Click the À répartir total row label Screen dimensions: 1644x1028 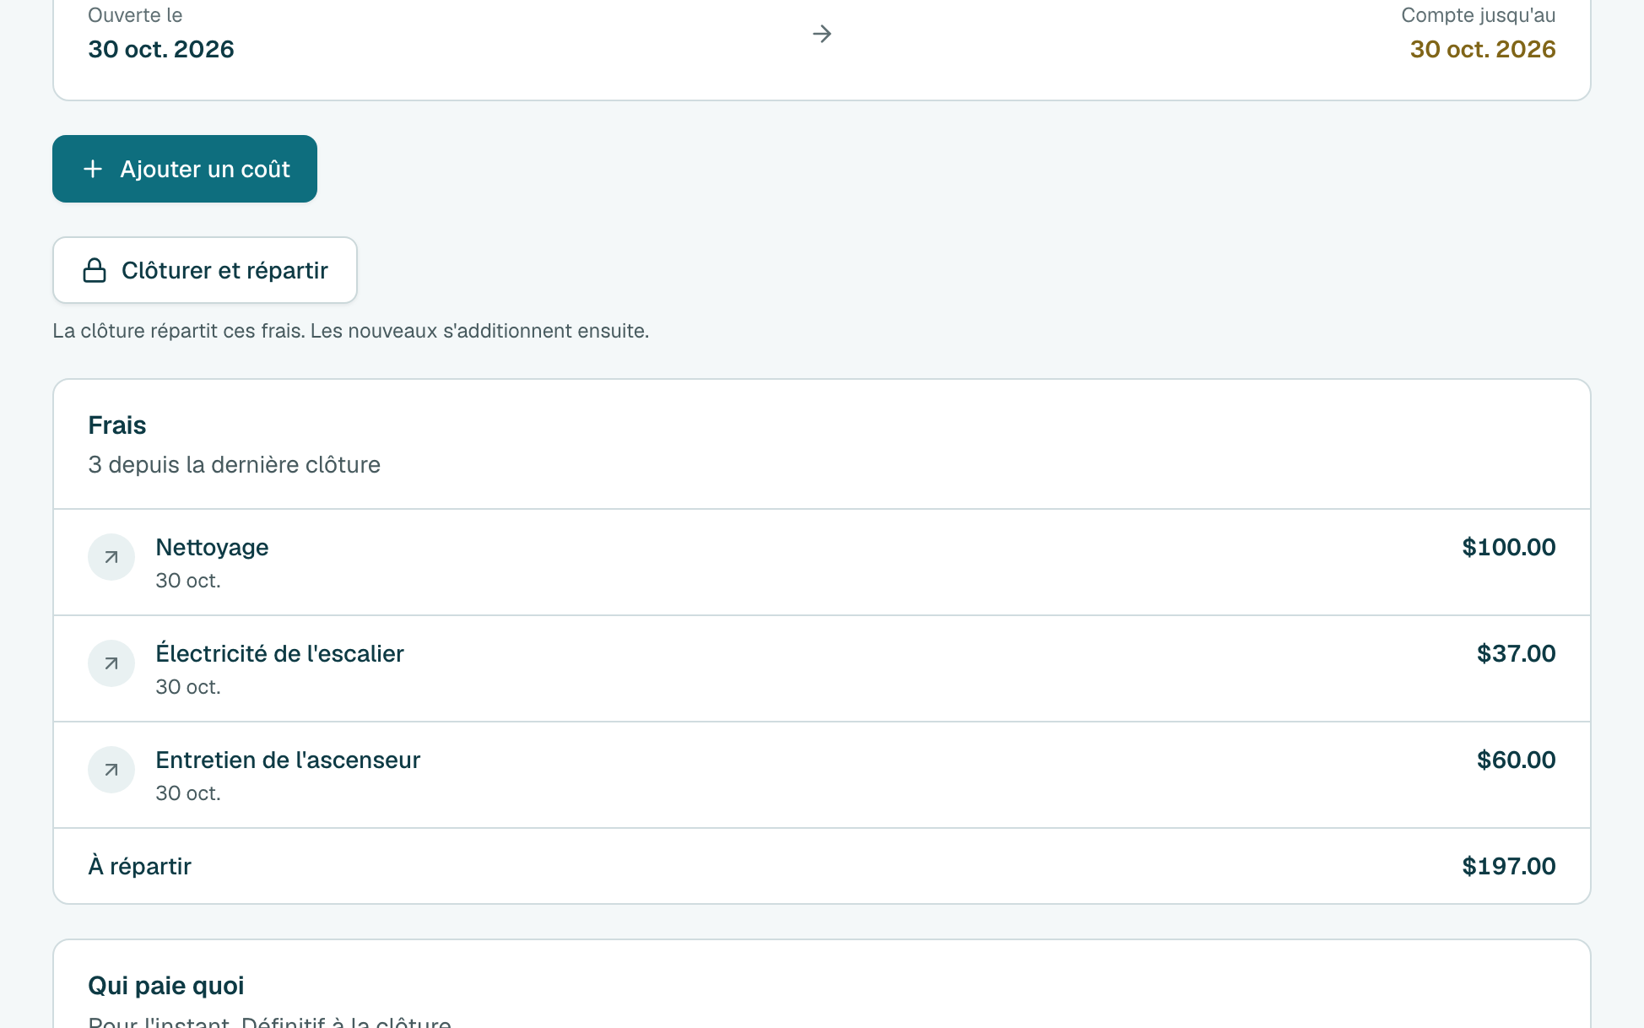coord(140,866)
